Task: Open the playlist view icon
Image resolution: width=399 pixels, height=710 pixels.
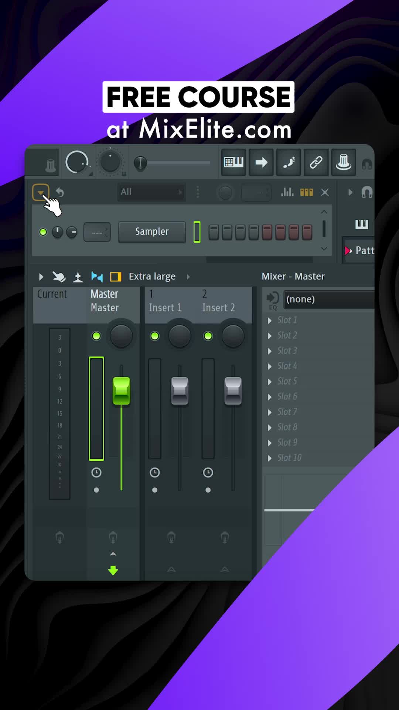Action: tap(233, 162)
